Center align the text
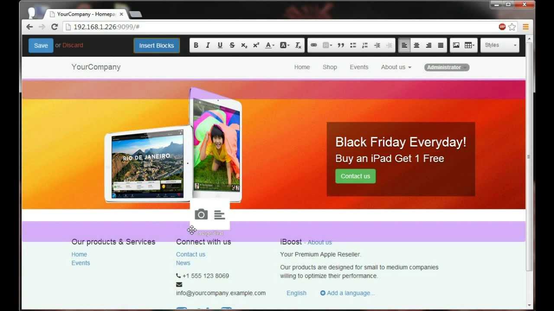Image resolution: width=554 pixels, height=311 pixels. pyautogui.click(x=416, y=45)
